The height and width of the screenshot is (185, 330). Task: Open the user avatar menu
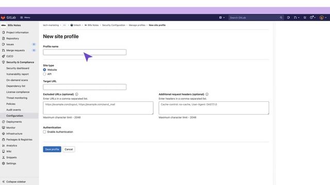click(323, 17)
